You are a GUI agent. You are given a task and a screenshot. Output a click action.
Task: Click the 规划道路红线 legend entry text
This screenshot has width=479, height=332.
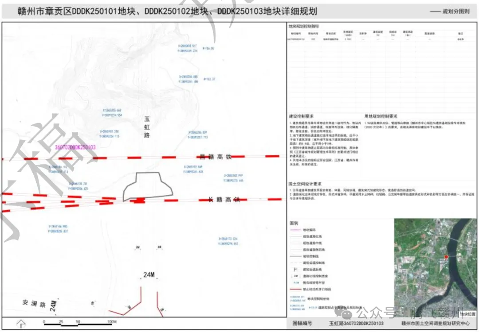tap(312, 236)
